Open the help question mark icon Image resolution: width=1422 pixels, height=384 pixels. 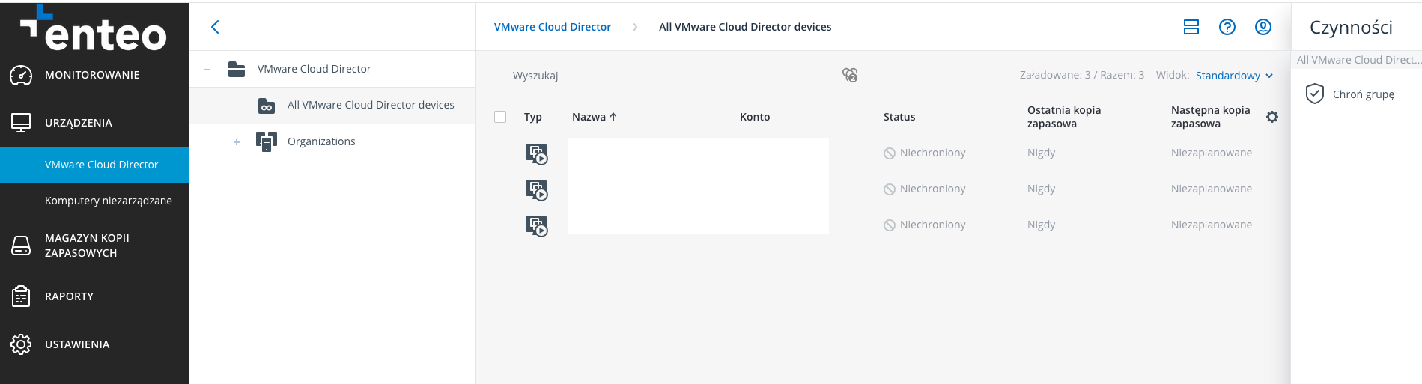[1227, 27]
